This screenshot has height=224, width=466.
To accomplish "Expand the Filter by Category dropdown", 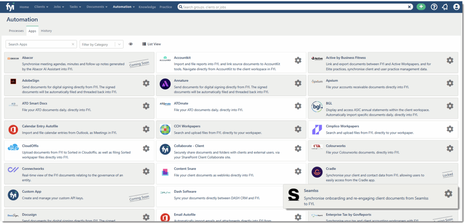I will pos(119,45).
